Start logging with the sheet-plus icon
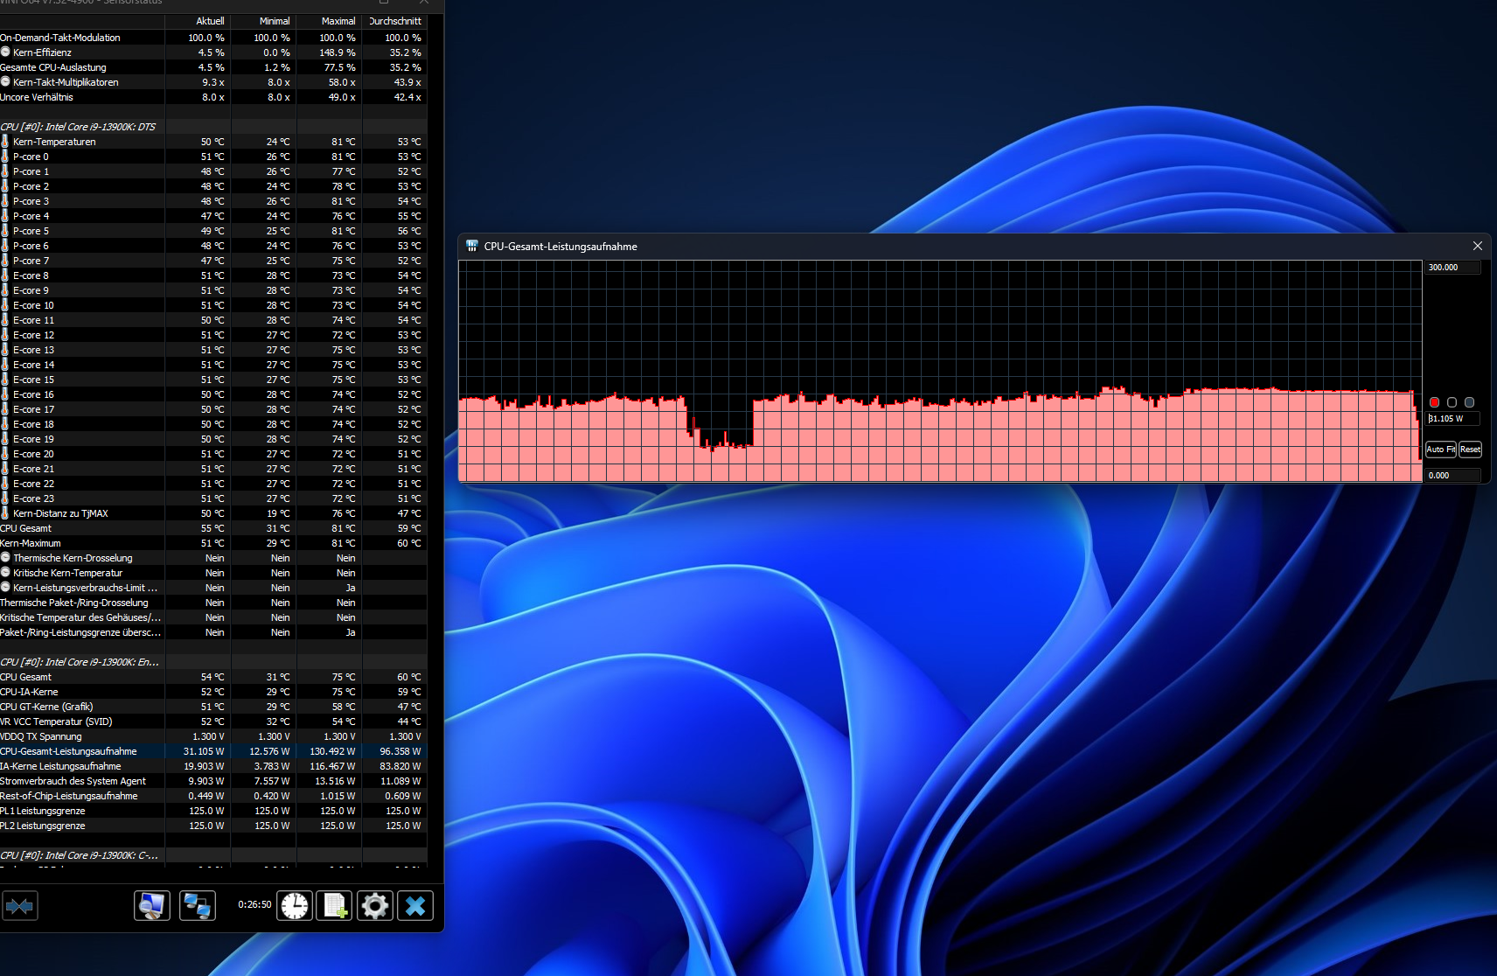 334,906
